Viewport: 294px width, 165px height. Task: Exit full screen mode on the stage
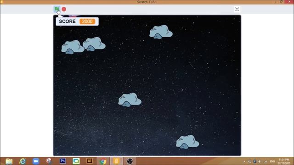(x=237, y=9)
